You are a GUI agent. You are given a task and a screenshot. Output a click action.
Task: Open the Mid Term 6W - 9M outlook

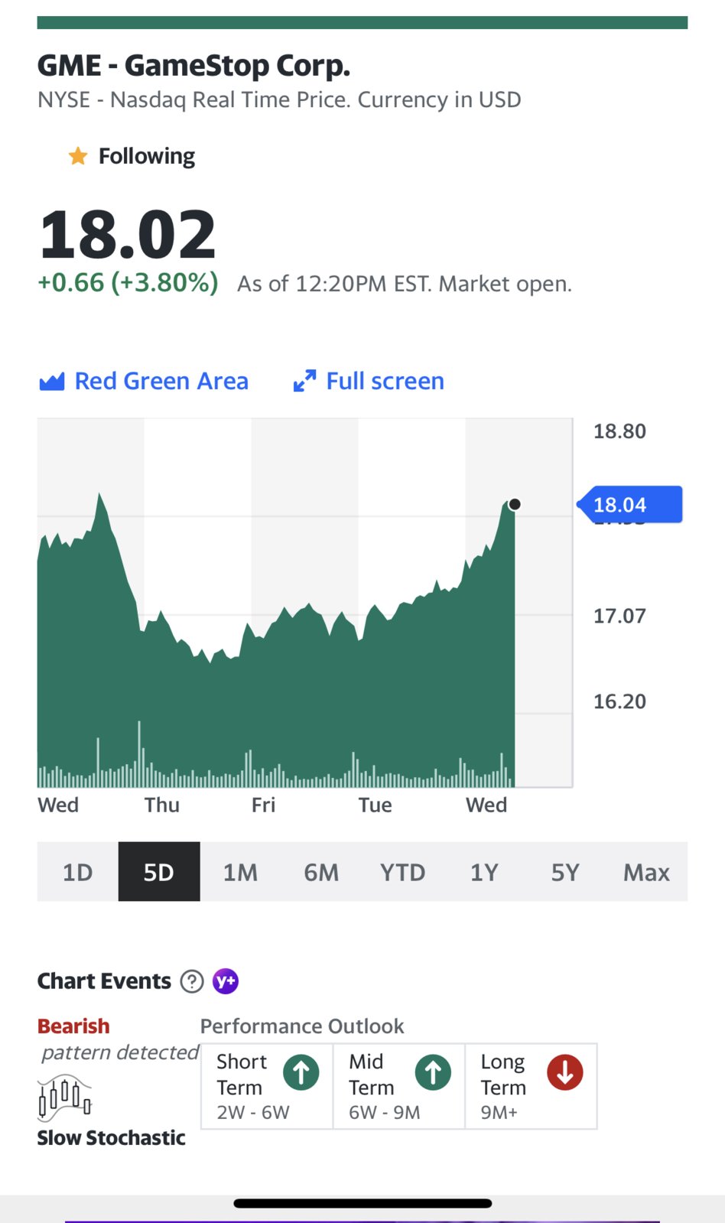tap(399, 1086)
